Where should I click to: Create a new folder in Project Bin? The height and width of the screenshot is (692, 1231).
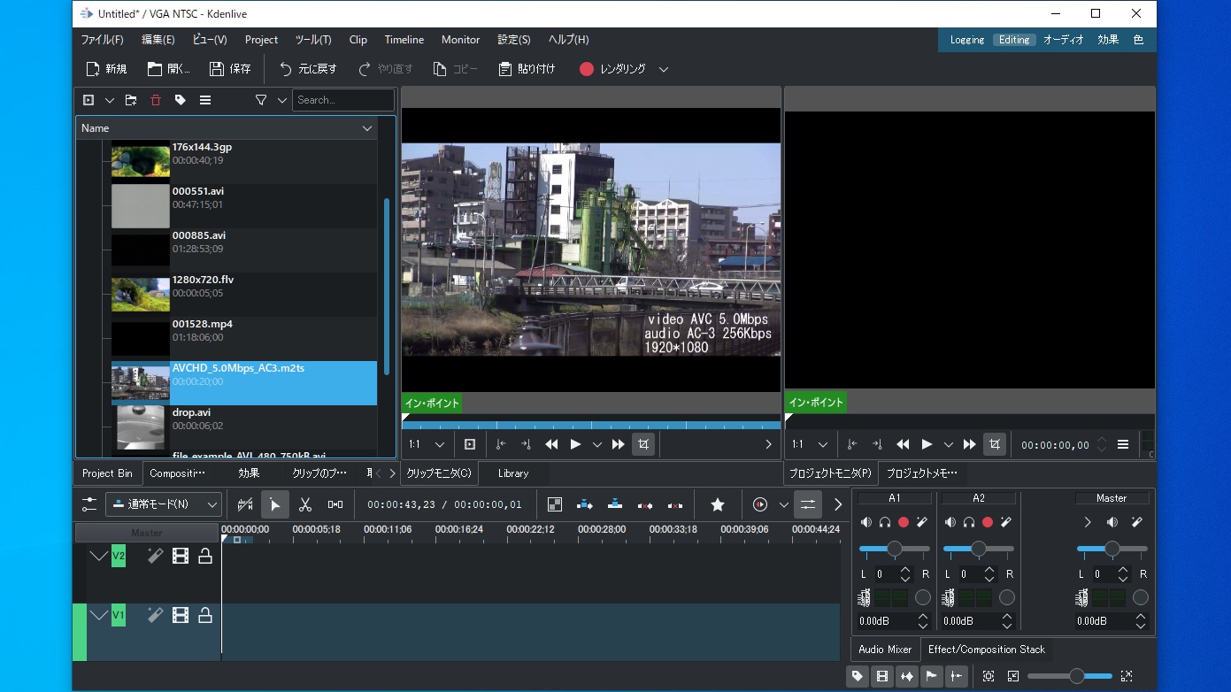131,100
